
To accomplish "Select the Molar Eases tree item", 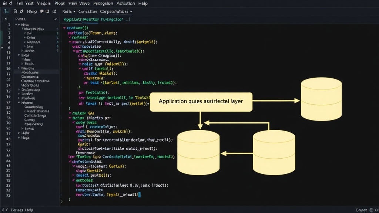I will pyautogui.click(x=30, y=85).
